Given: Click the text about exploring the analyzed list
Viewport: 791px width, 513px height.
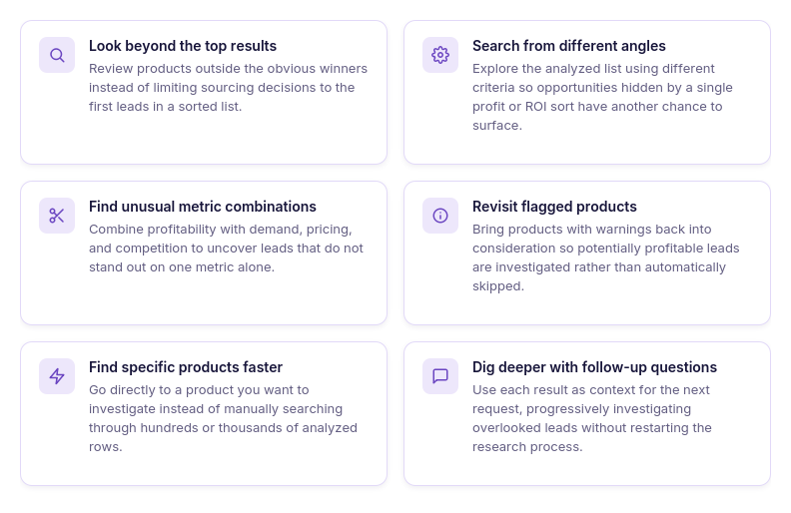Looking at the screenshot, I should (x=602, y=97).
